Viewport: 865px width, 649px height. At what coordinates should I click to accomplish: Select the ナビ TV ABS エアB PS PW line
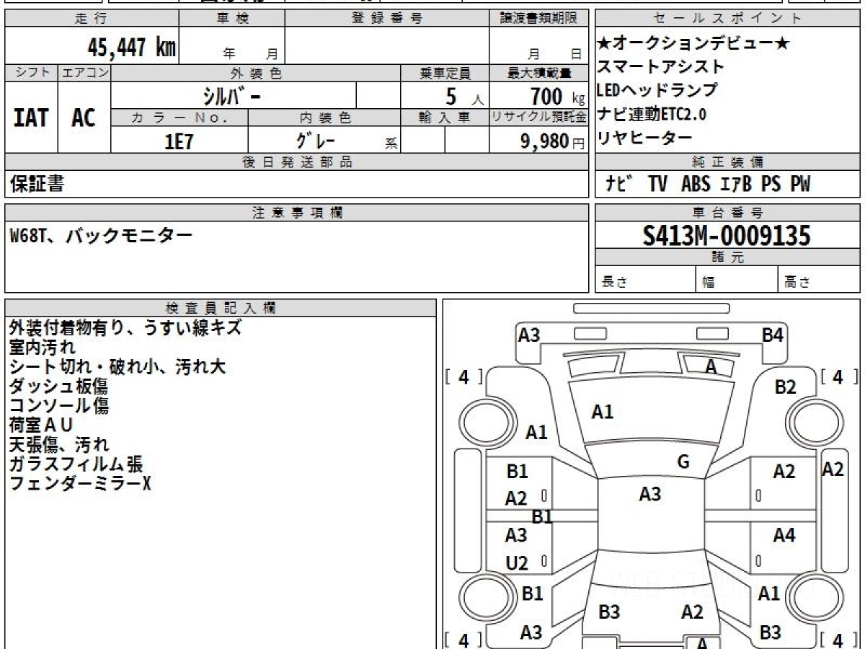[x=708, y=184]
